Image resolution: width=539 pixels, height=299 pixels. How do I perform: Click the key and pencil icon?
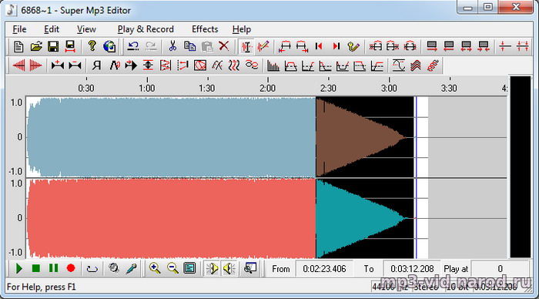point(353,46)
